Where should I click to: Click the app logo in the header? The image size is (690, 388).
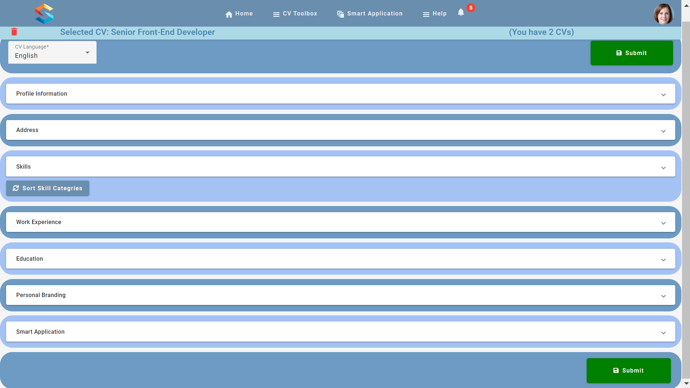(x=44, y=14)
